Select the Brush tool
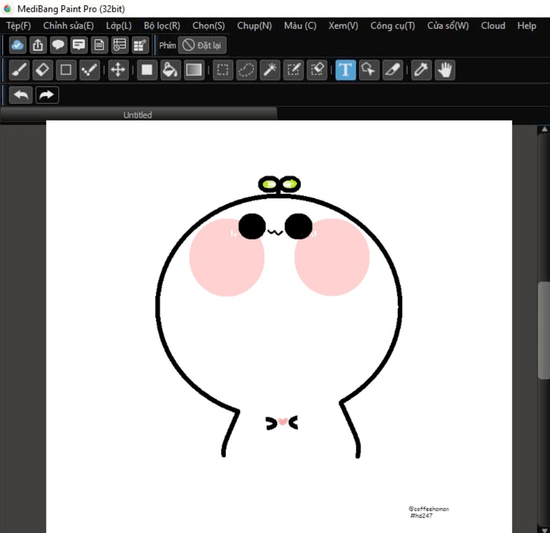 [x=19, y=70]
